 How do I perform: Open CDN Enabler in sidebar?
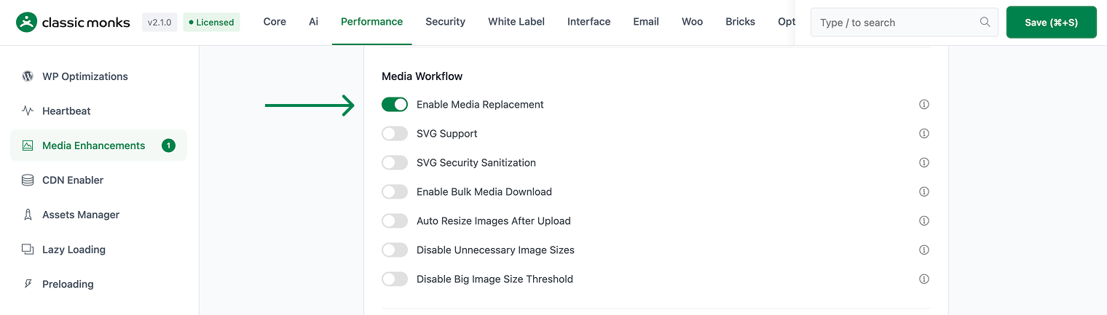click(98, 180)
